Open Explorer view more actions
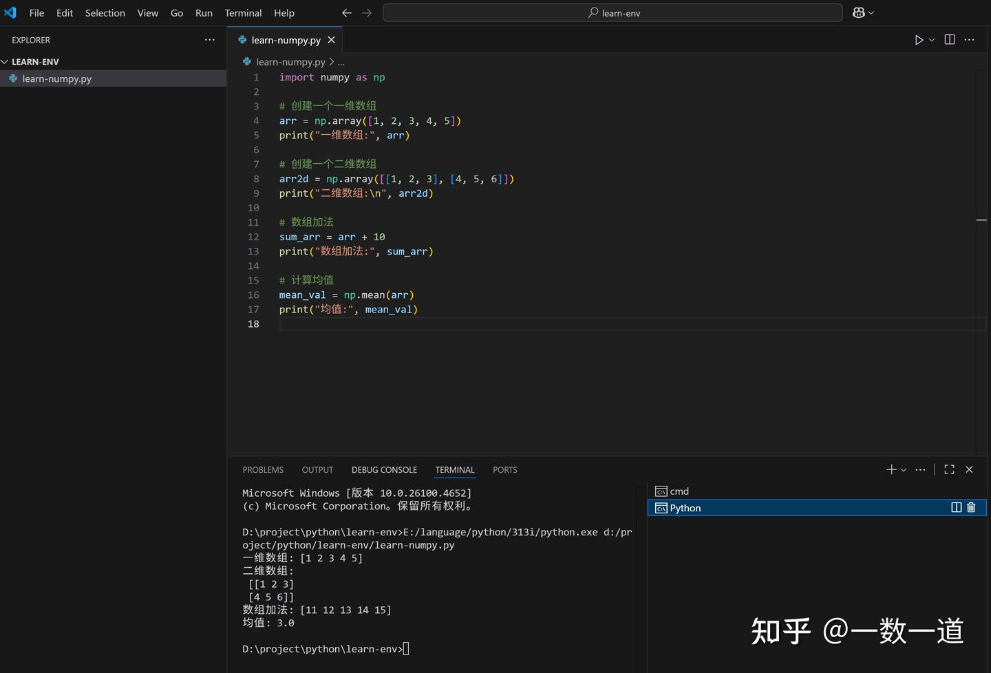 click(209, 40)
